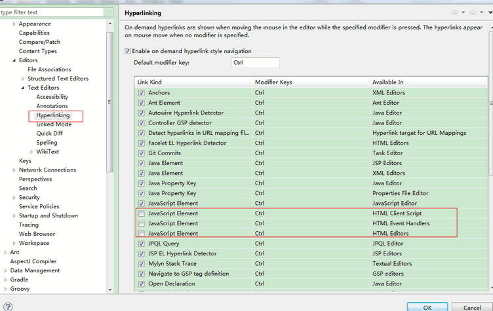Collapse the Text Editors tree node
Image resolution: width=493 pixels, height=311 pixels.
(x=23, y=88)
